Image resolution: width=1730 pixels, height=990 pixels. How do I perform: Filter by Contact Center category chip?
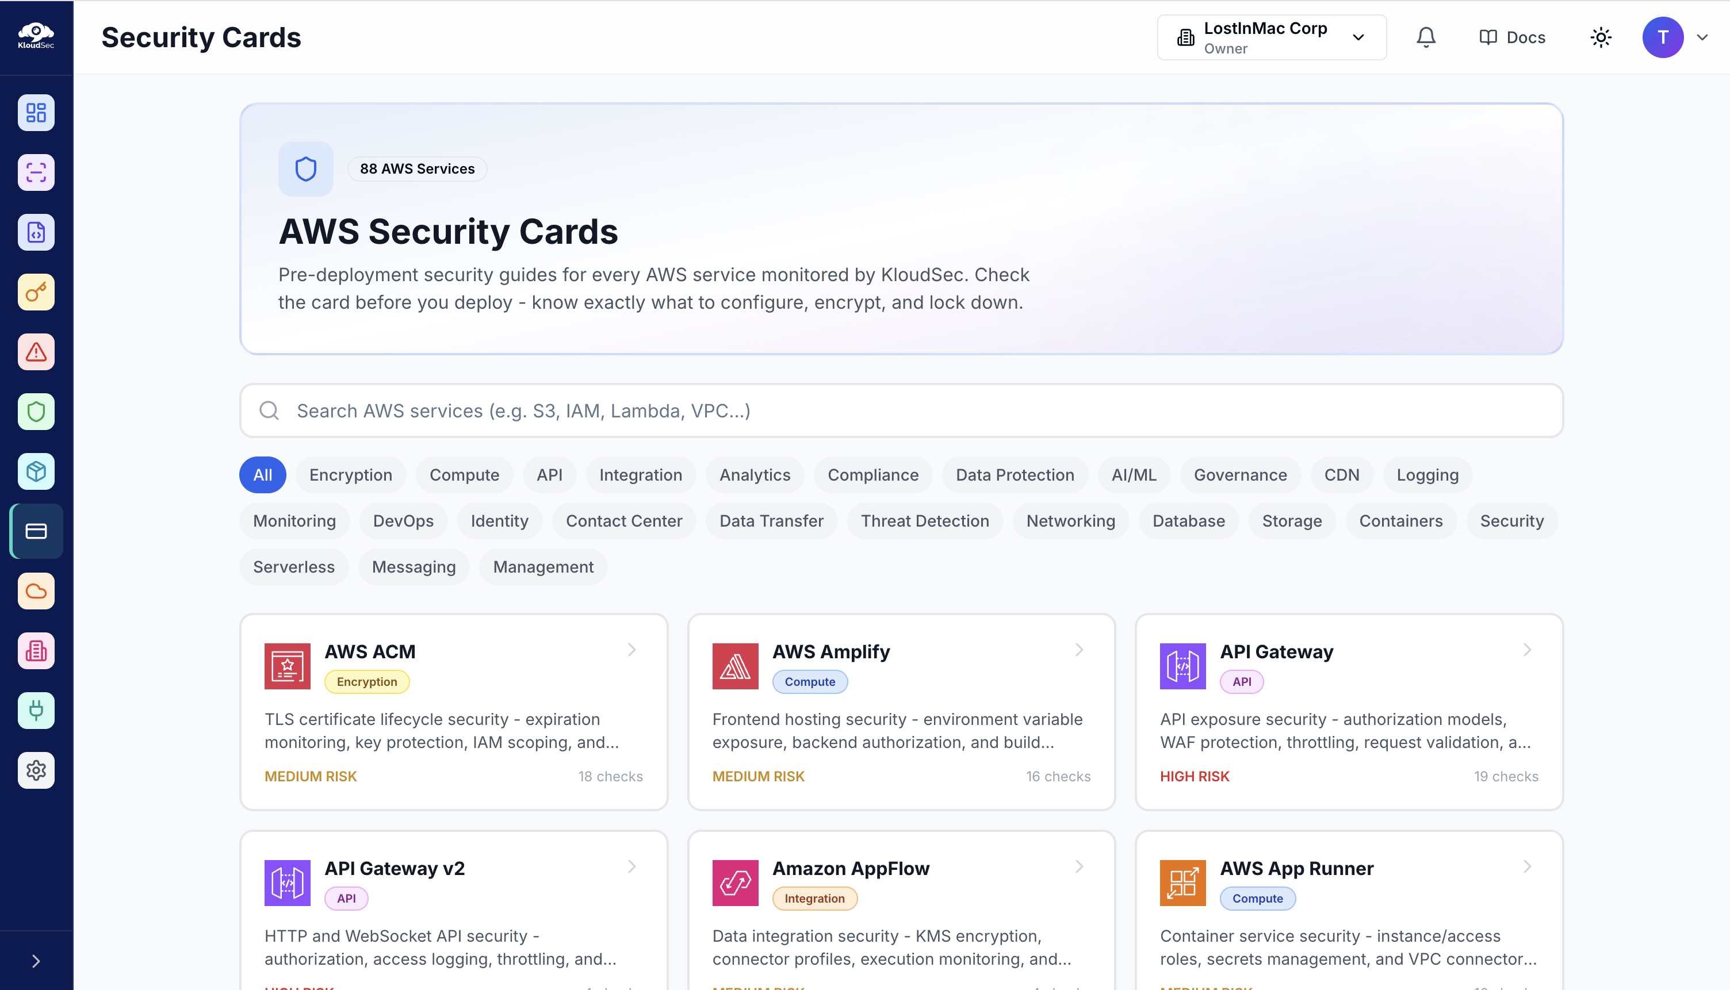[x=623, y=521]
